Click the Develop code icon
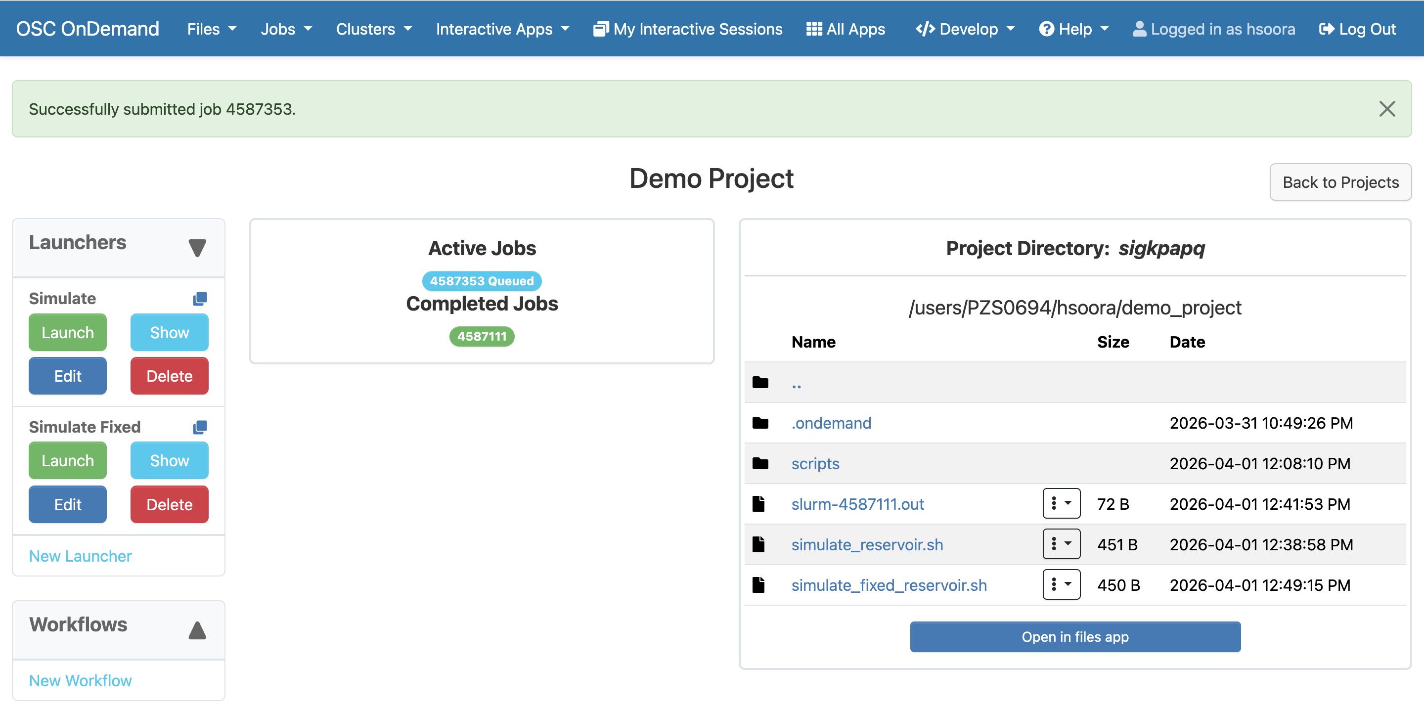 pyautogui.click(x=924, y=29)
